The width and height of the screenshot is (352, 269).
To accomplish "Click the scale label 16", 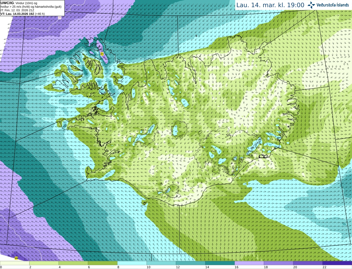I will point(237,267).
